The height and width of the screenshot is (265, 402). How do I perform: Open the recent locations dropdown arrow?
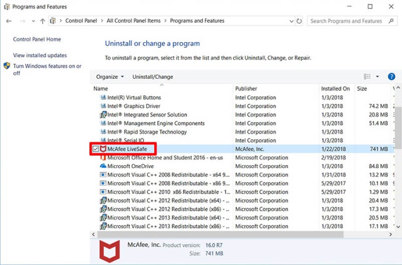[x=33, y=21]
